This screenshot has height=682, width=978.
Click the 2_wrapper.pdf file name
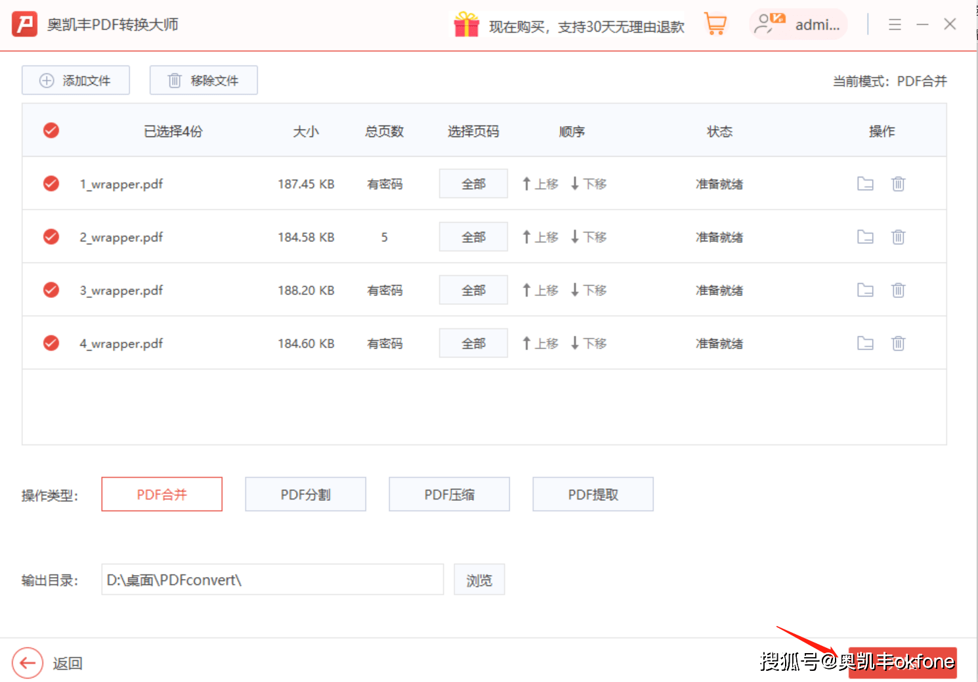coord(121,238)
